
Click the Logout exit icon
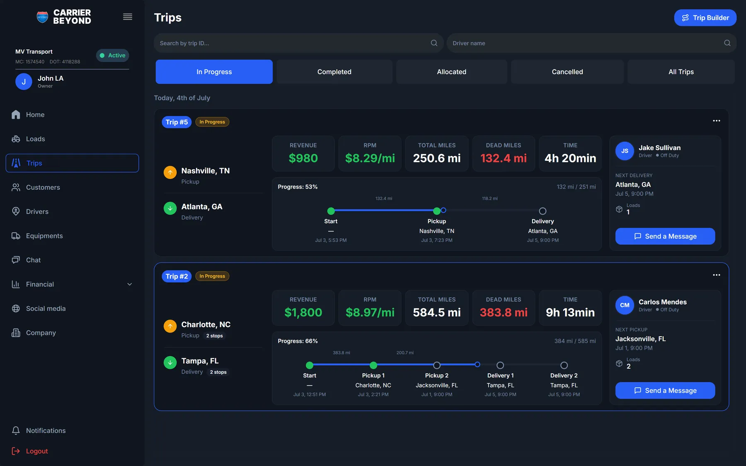pos(16,451)
